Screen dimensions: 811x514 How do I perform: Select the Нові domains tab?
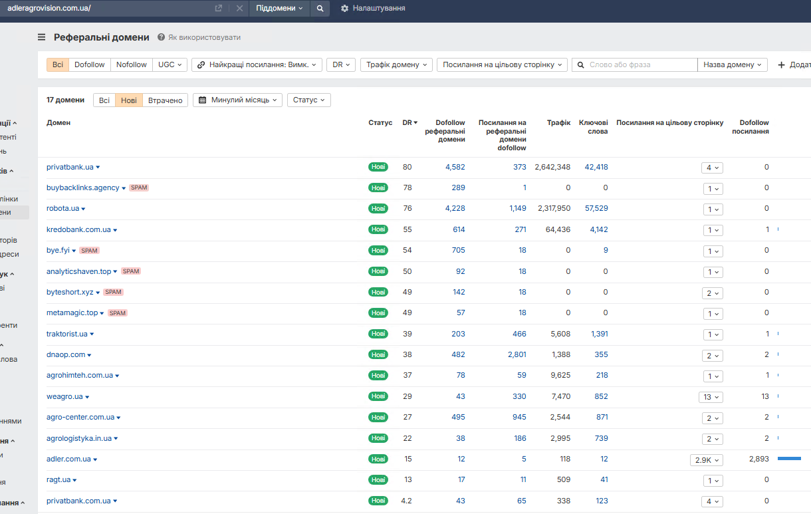(129, 100)
